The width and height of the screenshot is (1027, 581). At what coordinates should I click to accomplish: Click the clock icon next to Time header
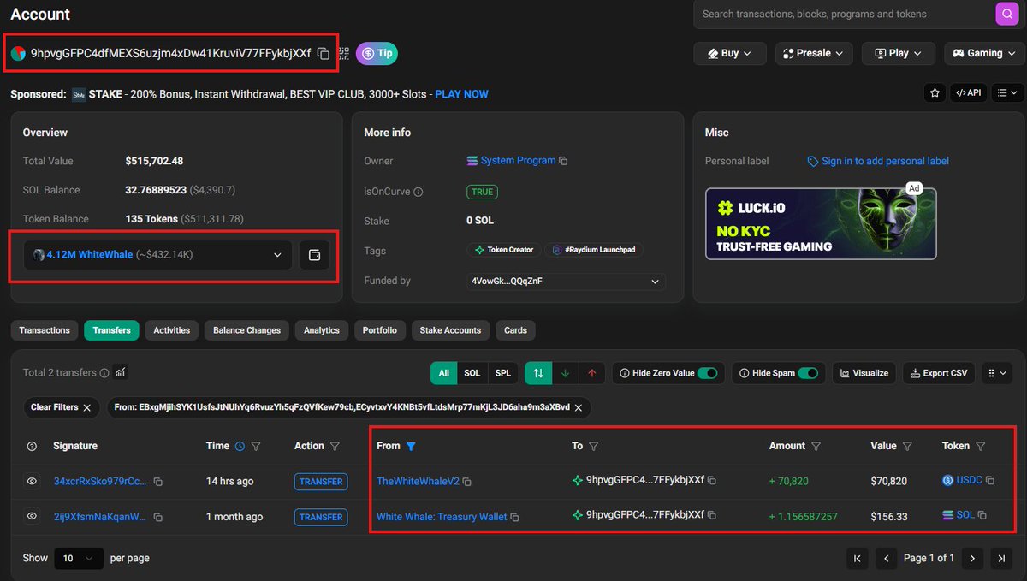coord(240,446)
